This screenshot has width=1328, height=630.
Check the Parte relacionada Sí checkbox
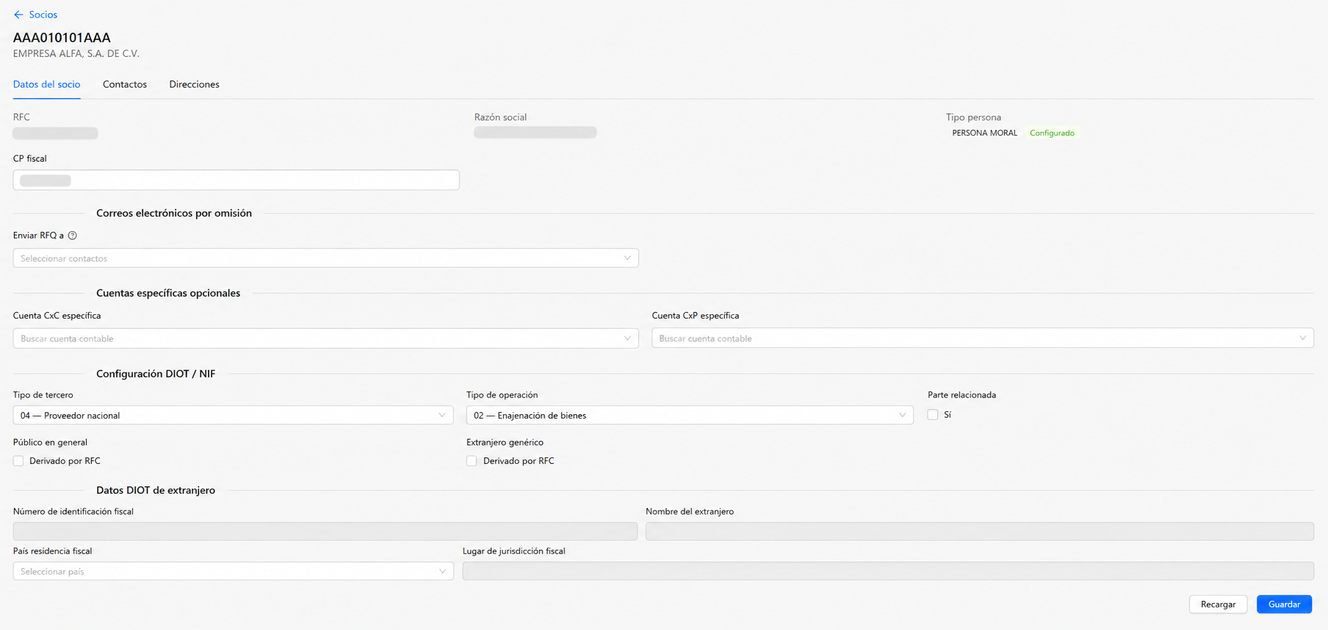coord(933,415)
